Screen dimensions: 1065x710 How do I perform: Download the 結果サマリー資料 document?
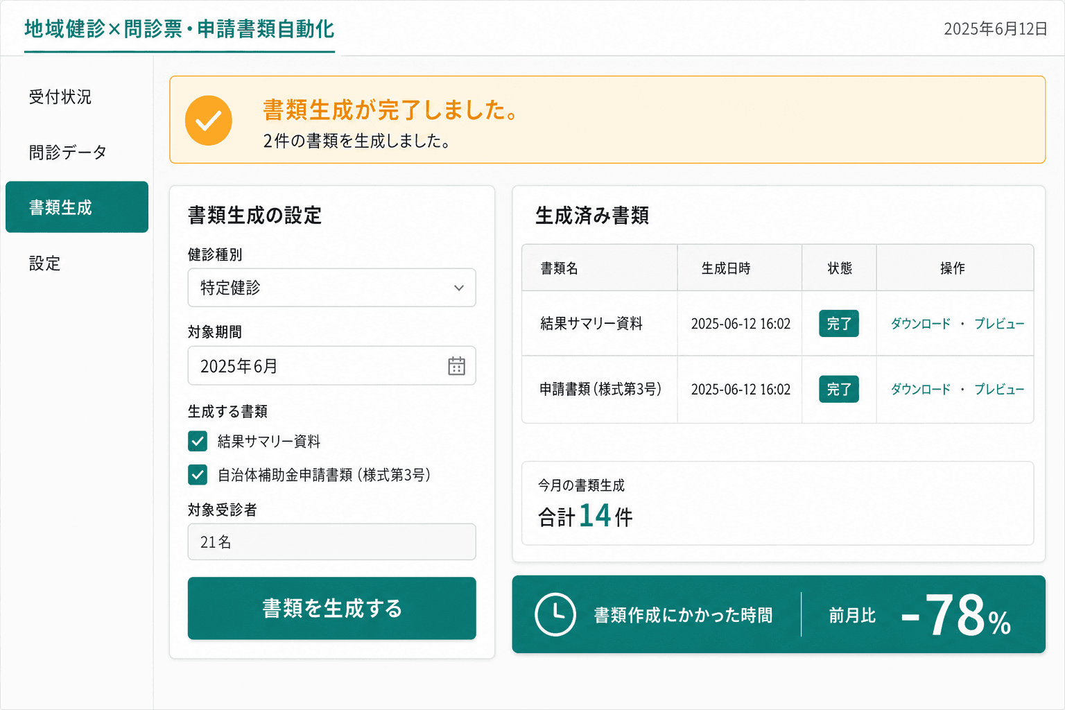(x=920, y=324)
